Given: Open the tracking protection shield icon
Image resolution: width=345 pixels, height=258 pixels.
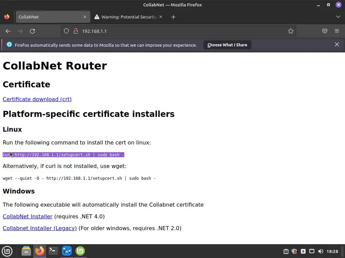Looking at the screenshot, I should tap(66, 31).
